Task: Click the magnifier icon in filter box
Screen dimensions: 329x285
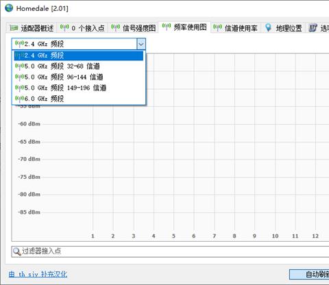Action: pos(17,251)
